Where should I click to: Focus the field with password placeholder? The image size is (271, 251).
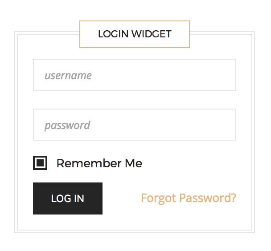(134, 125)
